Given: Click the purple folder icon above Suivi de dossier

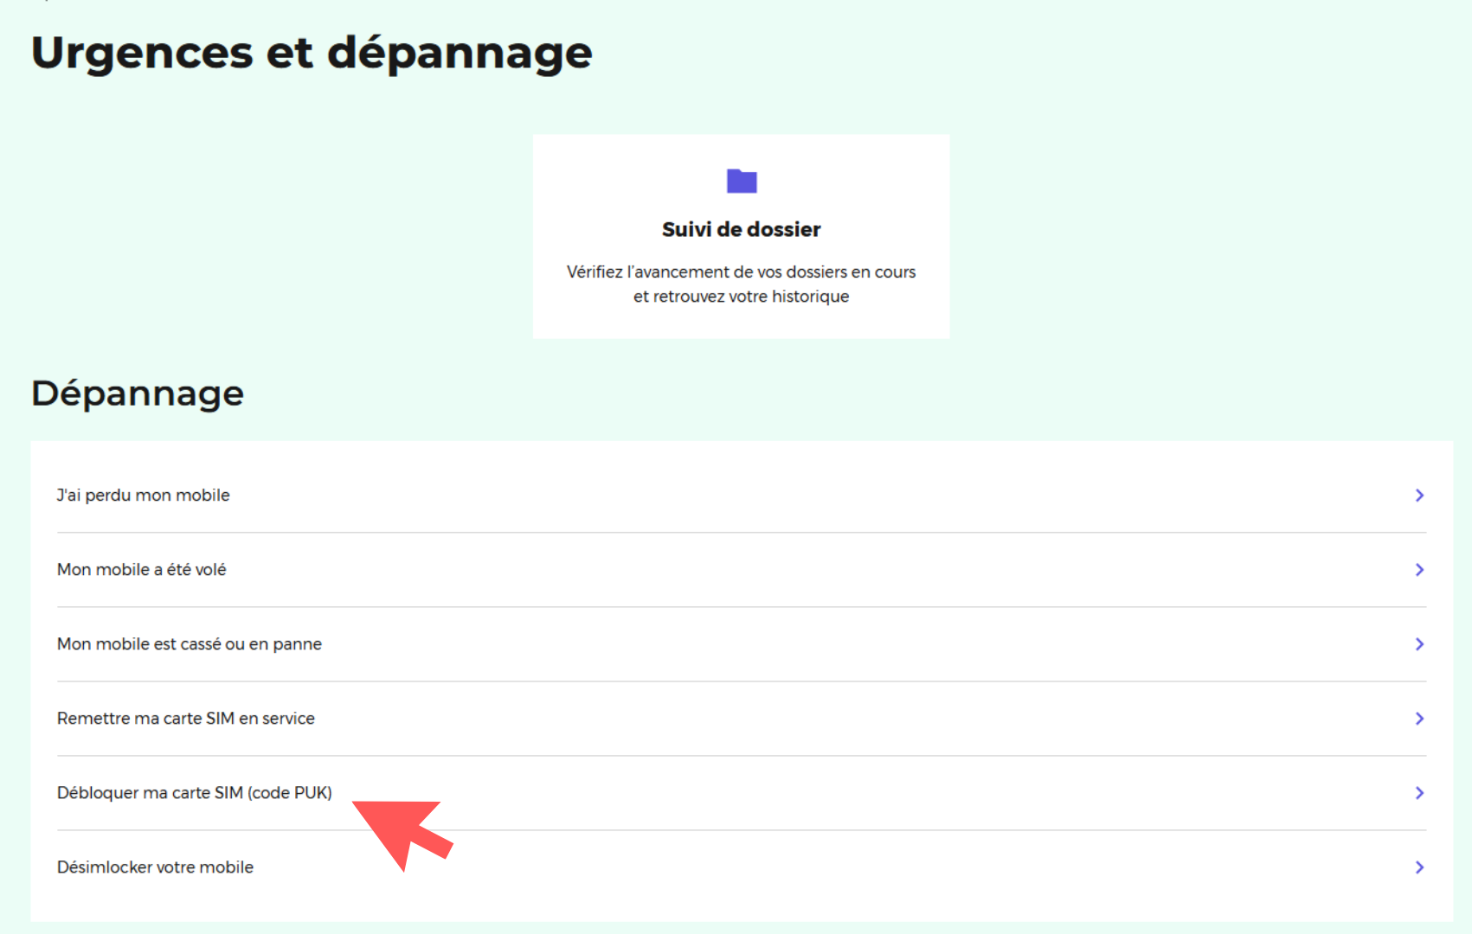Looking at the screenshot, I should (742, 181).
